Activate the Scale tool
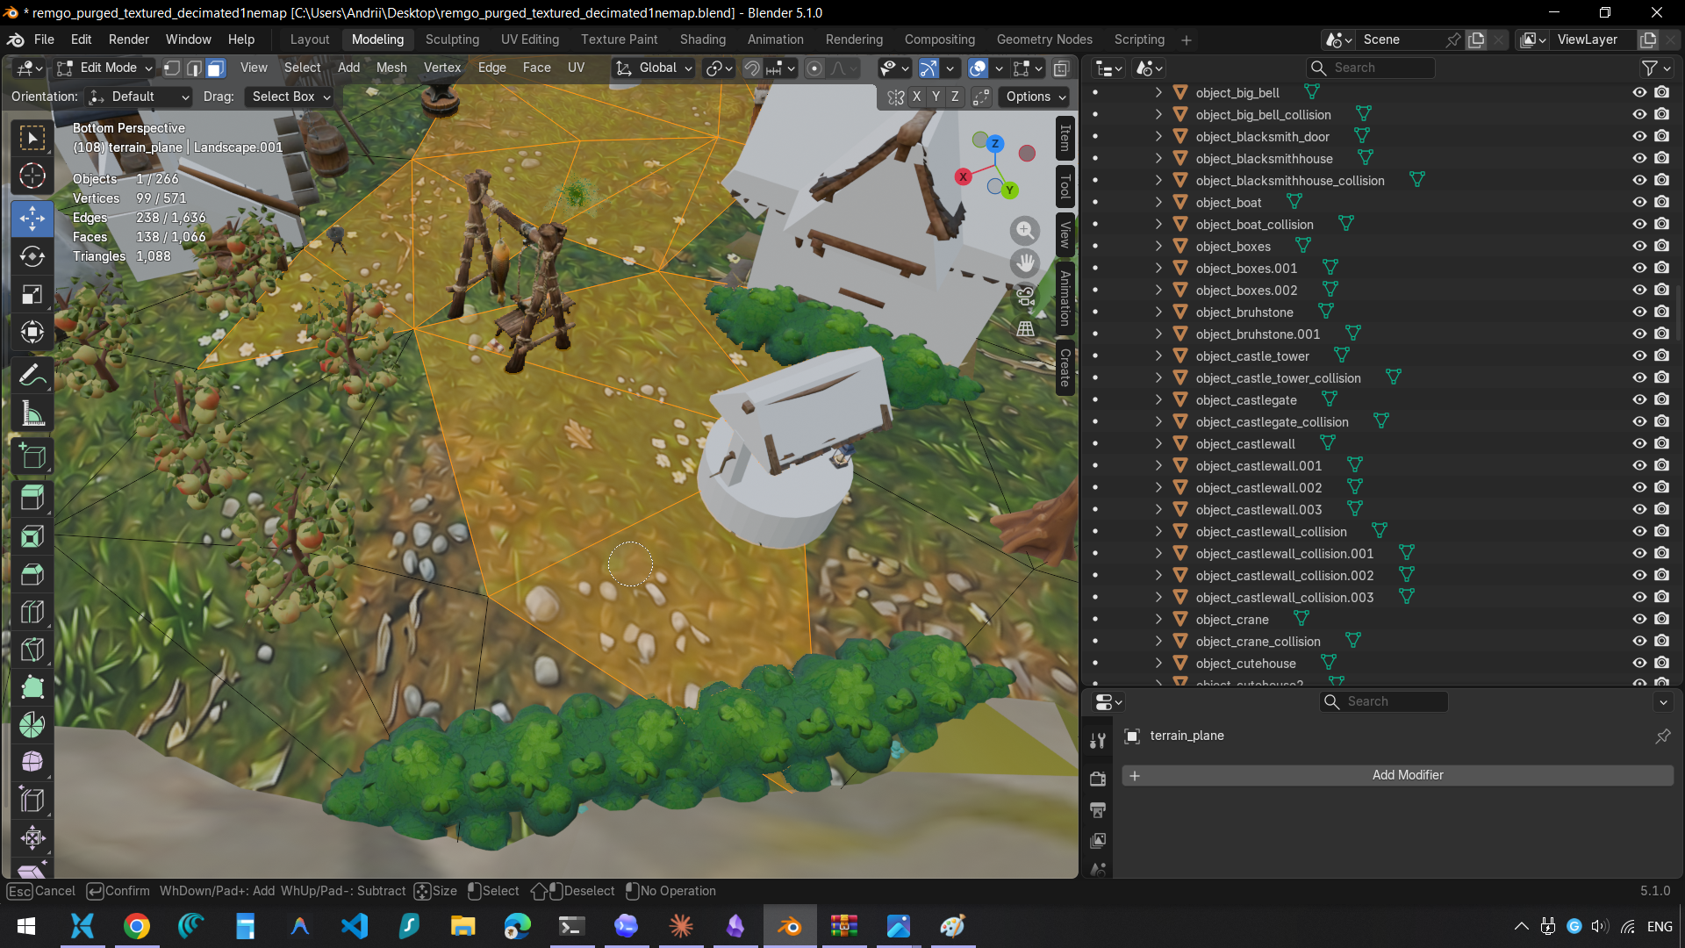 click(32, 294)
